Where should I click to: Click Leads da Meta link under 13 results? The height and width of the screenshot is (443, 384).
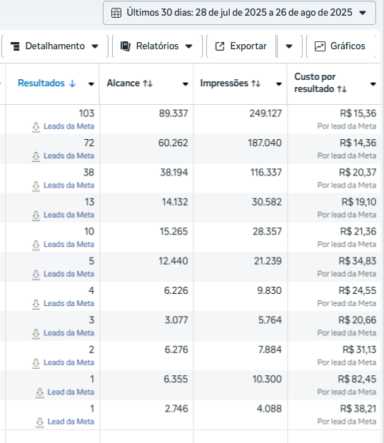(x=69, y=215)
